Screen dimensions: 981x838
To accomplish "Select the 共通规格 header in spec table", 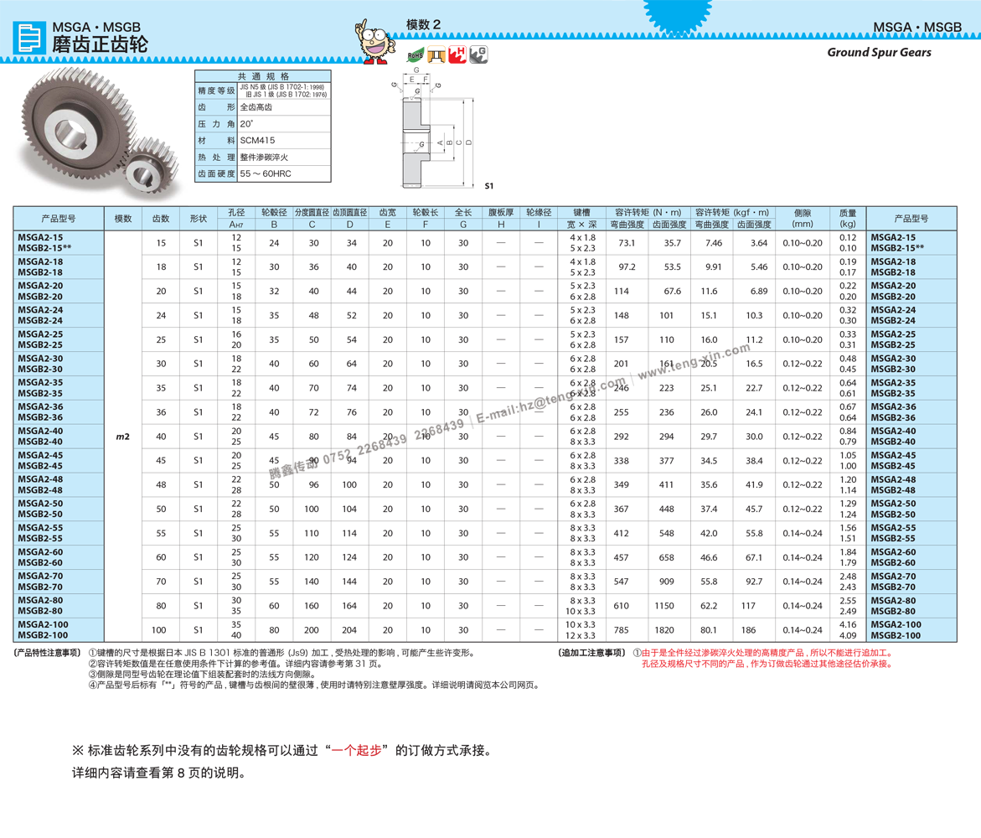I will (x=263, y=76).
